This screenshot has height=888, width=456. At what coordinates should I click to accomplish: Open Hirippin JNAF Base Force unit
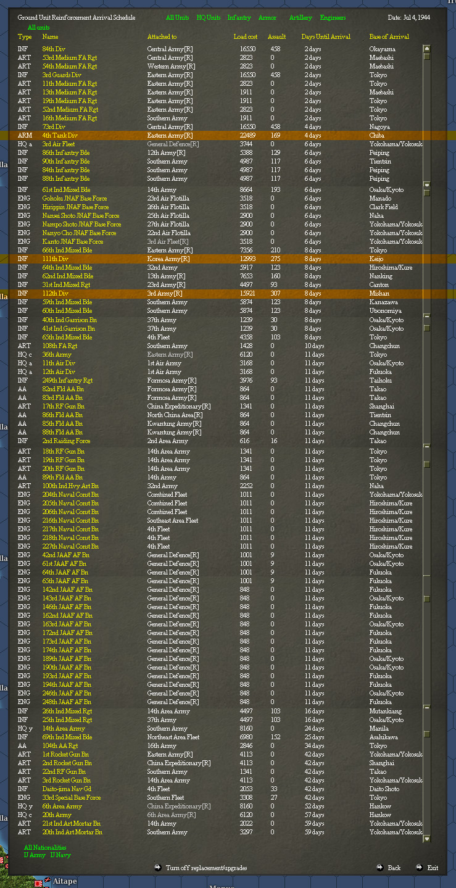(x=75, y=207)
